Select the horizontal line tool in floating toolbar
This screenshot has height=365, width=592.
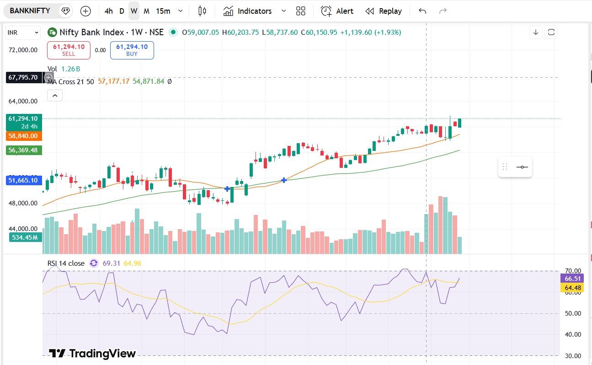click(522, 167)
